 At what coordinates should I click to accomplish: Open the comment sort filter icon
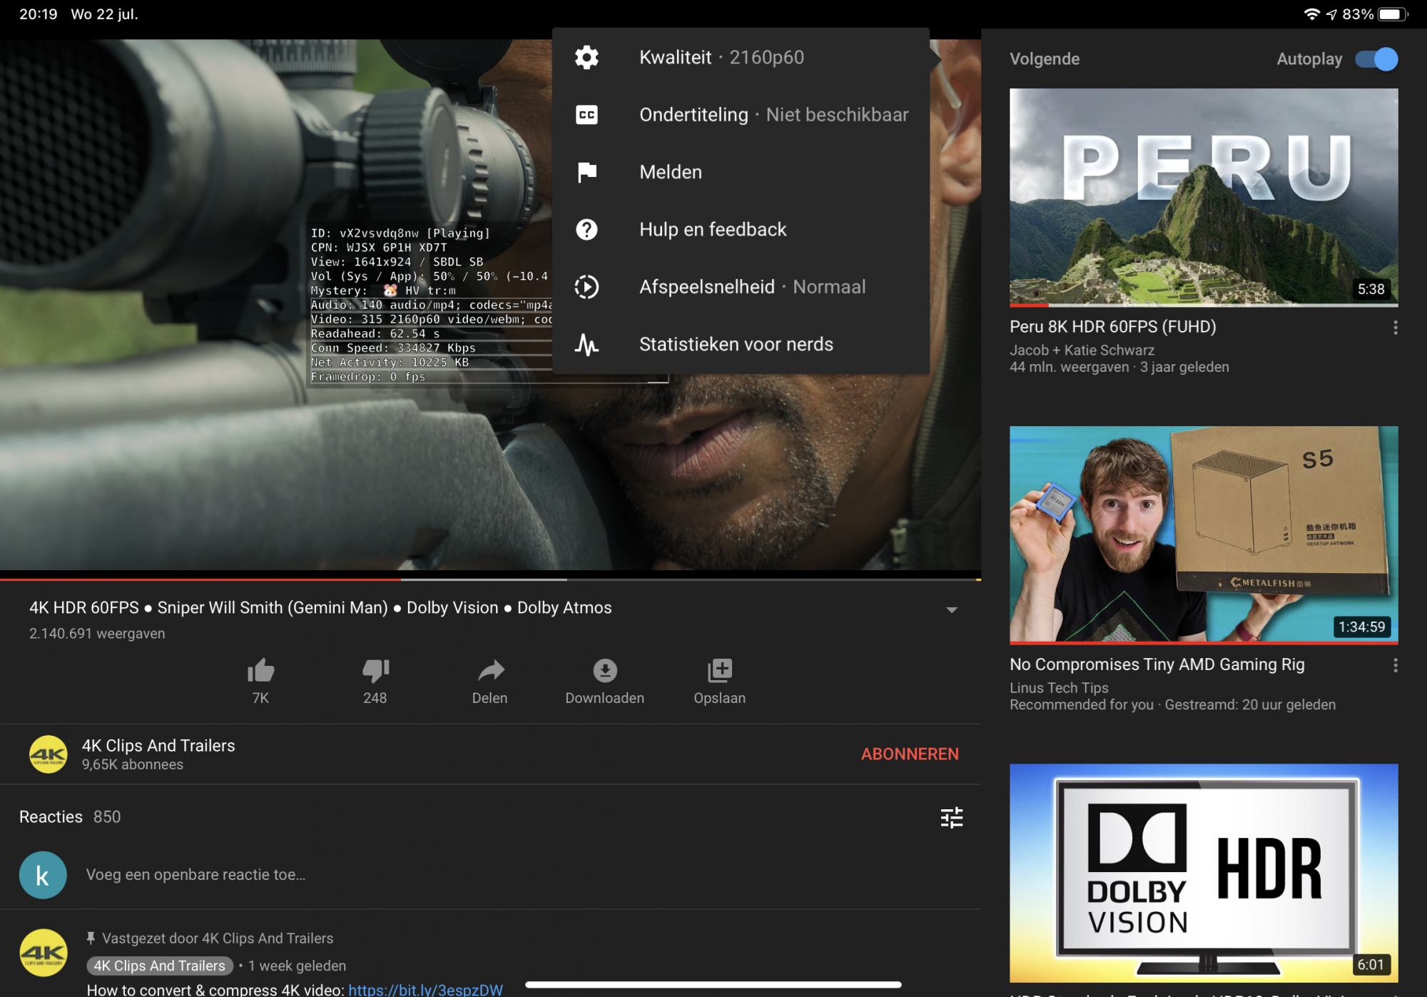tap(952, 817)
